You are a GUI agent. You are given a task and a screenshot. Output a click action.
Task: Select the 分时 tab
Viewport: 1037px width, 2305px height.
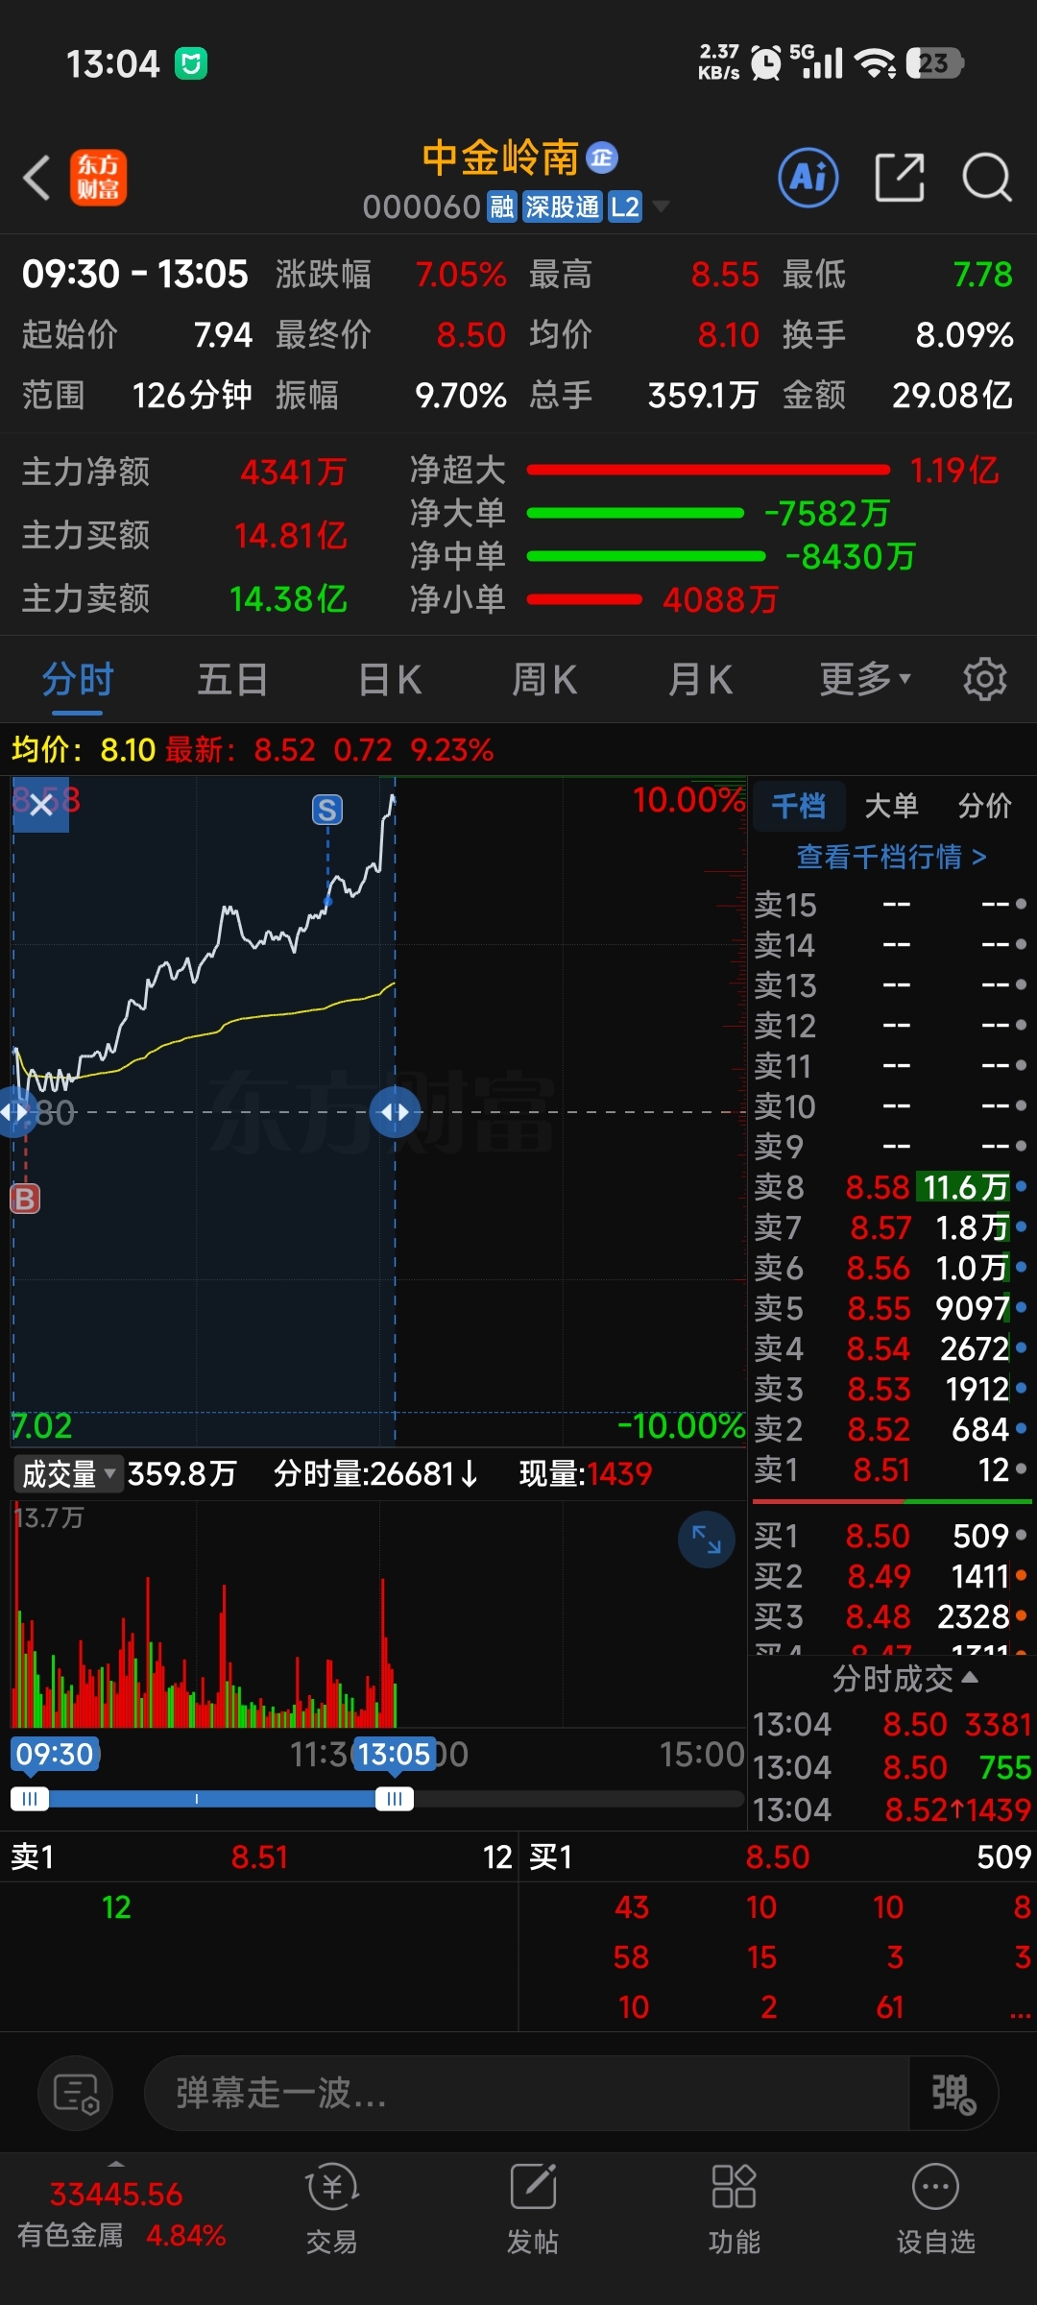tap(78, 680)
